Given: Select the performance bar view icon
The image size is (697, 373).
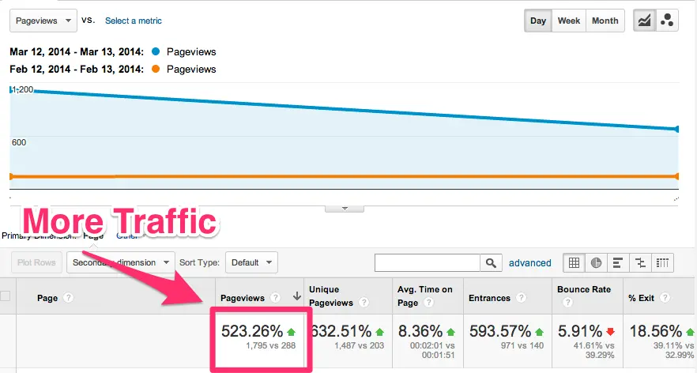Looking at the screenshot, I should coord(619,262).
